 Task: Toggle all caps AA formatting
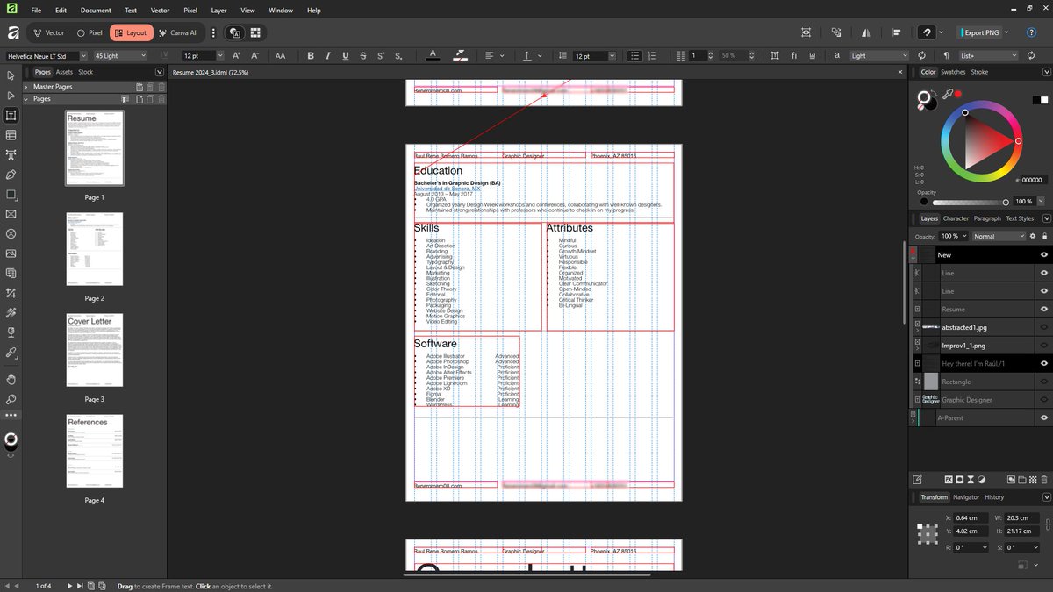[x=281, y=55]
